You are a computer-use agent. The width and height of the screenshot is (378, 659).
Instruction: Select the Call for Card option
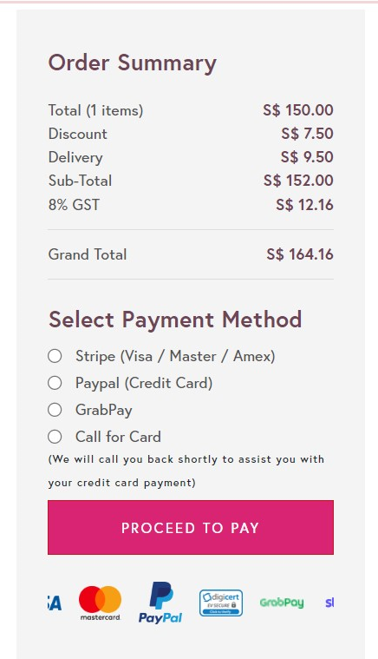[x=55, y=437]
